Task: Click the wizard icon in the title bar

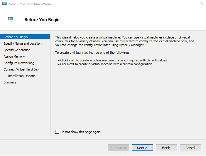Action: (4, 4)
